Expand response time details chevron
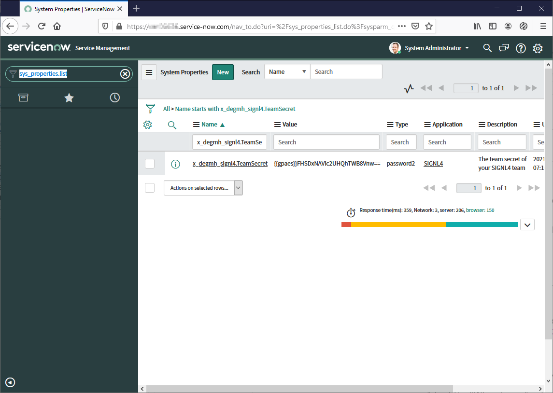553x393 pixels. click(527, 225)
